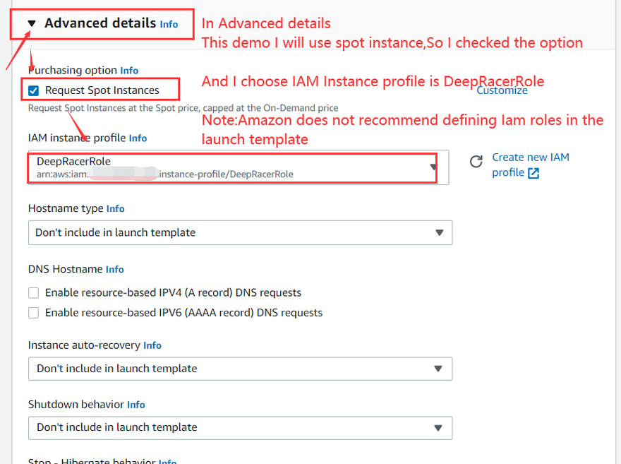Open the Instance auto-recovery dropdown
This screenshot has height=464, width=621.
240,369
